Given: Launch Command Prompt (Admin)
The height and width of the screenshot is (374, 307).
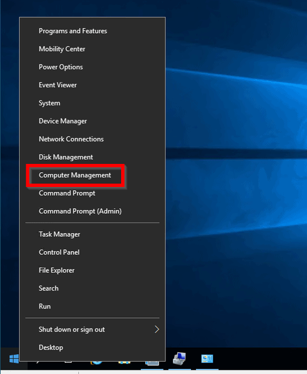Looking at the screenshot, I should point(92,211).
